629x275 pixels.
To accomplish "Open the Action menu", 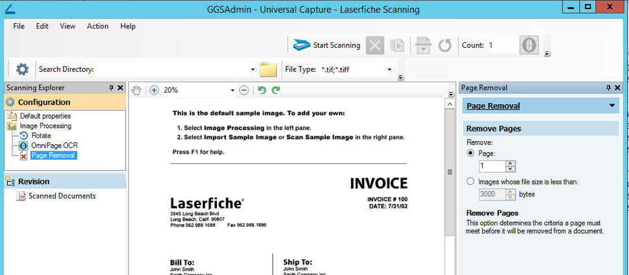I will (97, 26).
